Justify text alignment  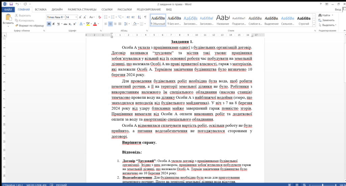pos(120,24)
